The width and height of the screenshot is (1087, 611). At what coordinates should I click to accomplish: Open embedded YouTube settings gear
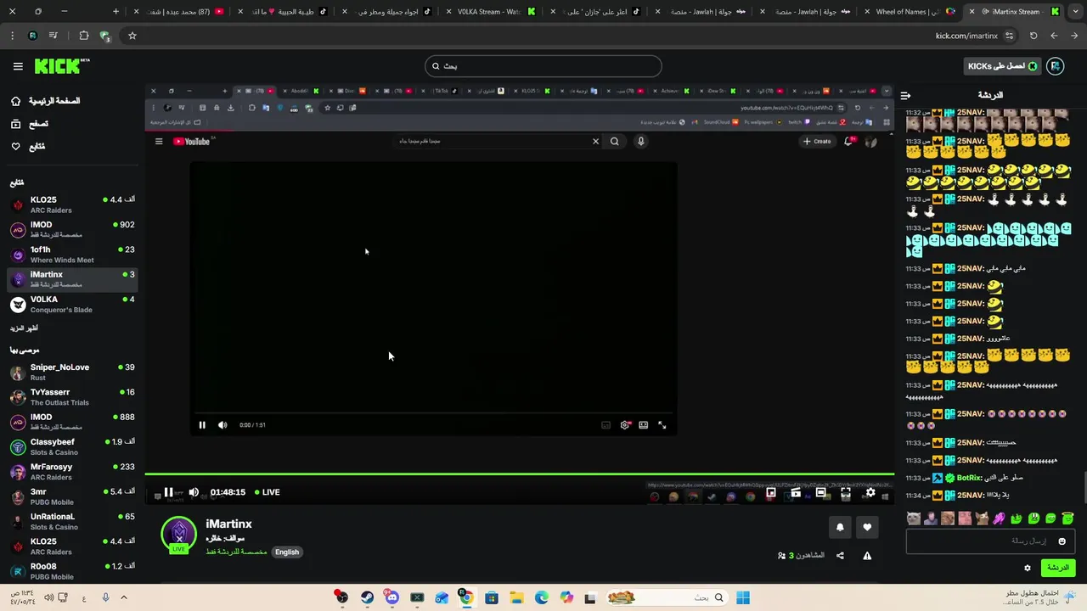click(625, 425)
